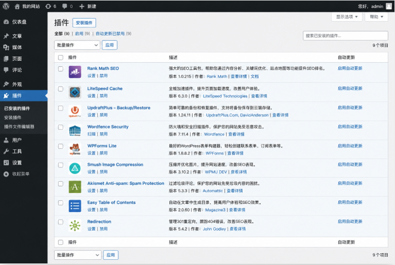Click the top 应用 apply button

(110, 45)
